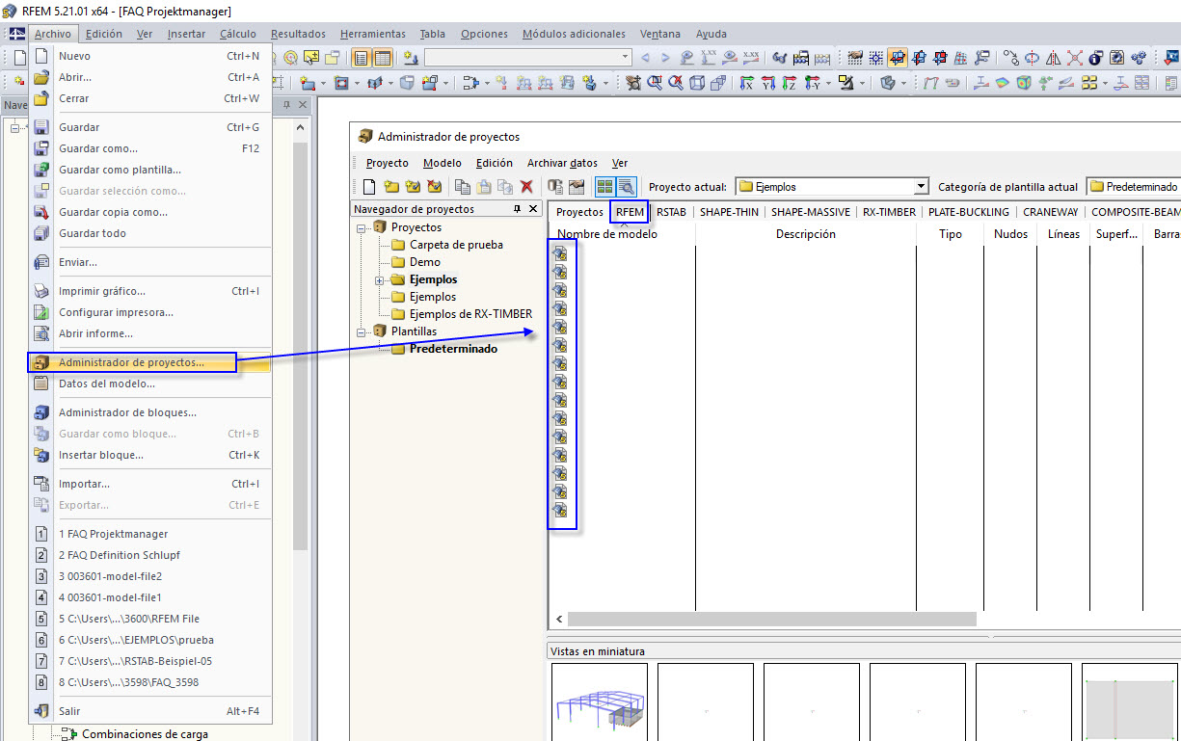Screen dimensions: 1181x741
Task: Click the previous arrow beside the load case combo
Action: [645, 58]
